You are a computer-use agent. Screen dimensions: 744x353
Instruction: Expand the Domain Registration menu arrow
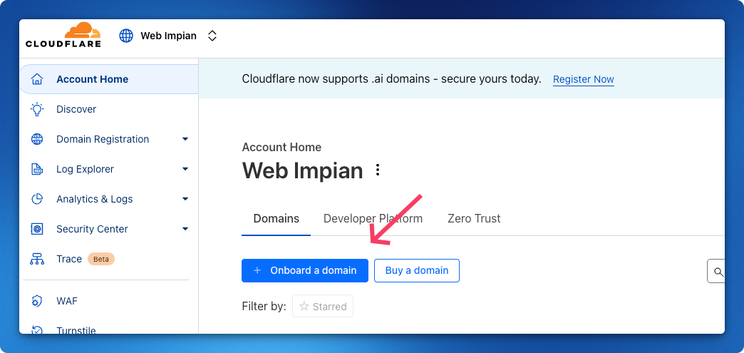185,139
